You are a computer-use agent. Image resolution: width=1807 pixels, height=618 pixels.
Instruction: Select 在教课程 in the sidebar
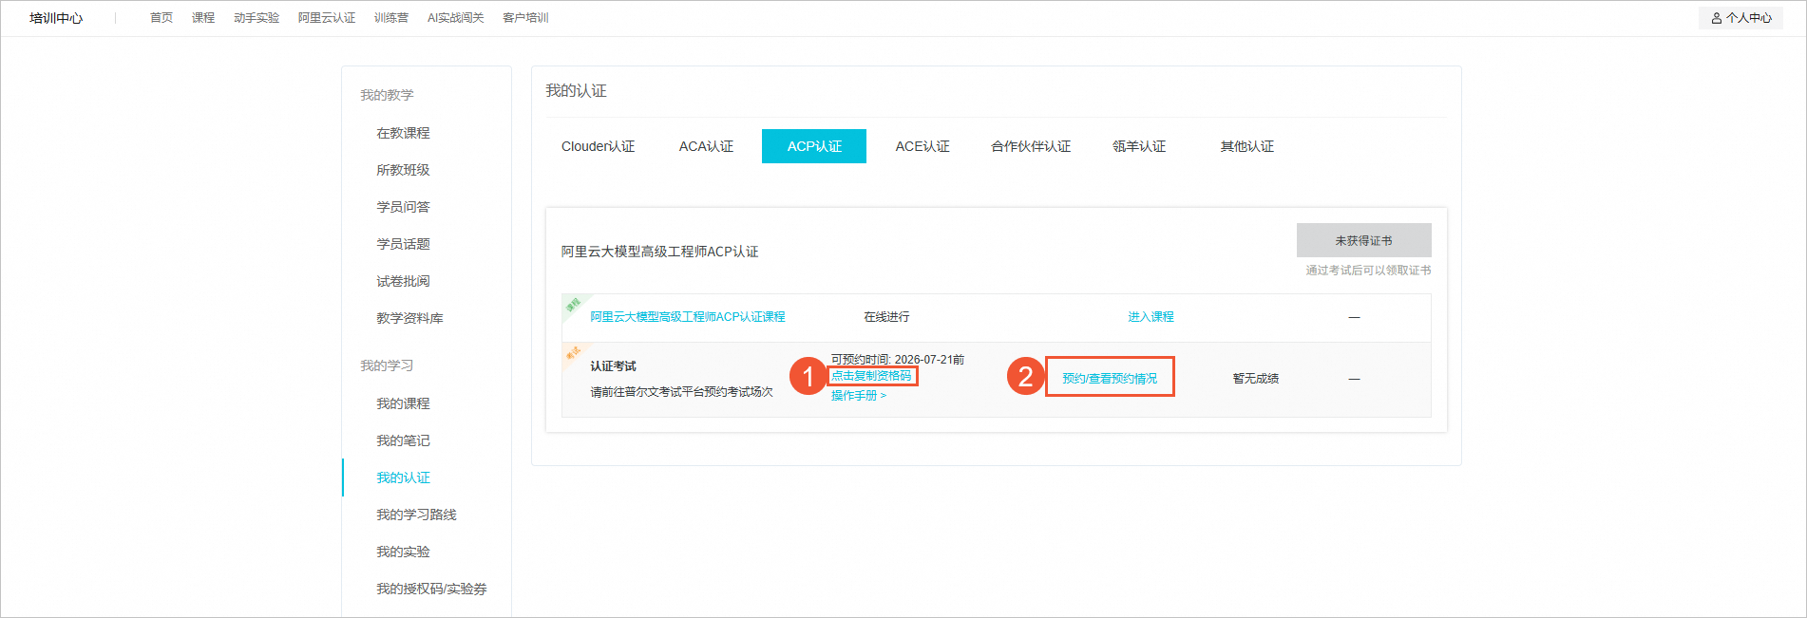[x=403, y=133]
